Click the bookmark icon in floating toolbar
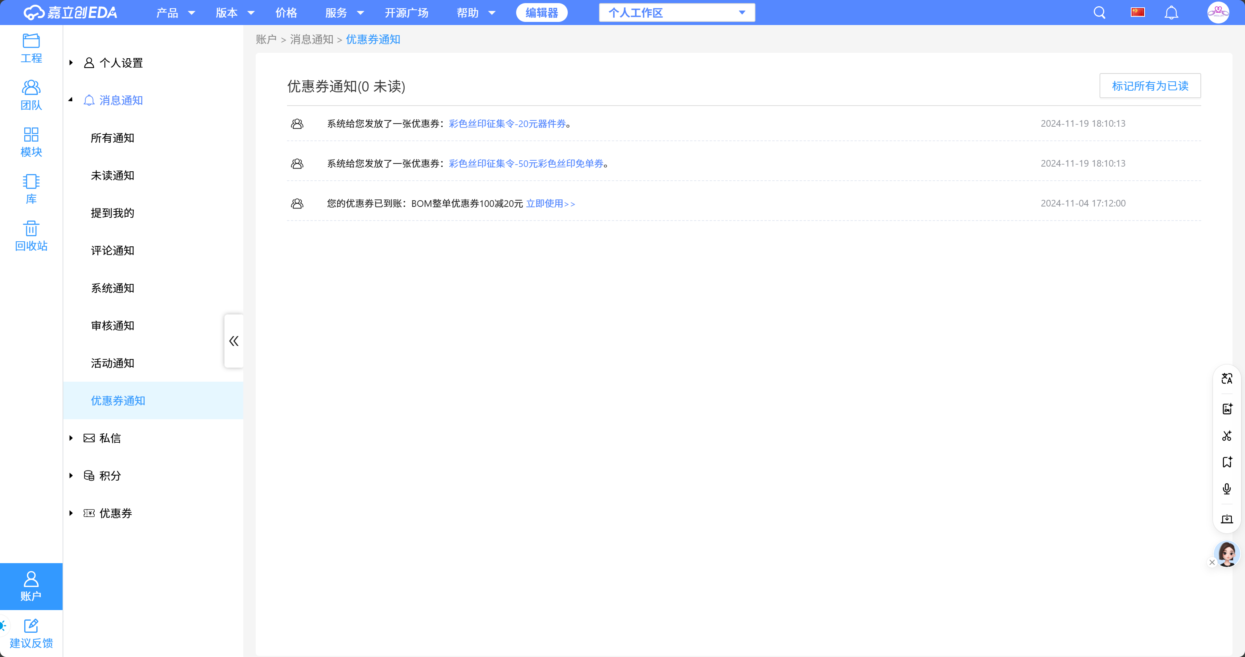Viewport: 1245px width, 657px height. [x=1227, y=462]
